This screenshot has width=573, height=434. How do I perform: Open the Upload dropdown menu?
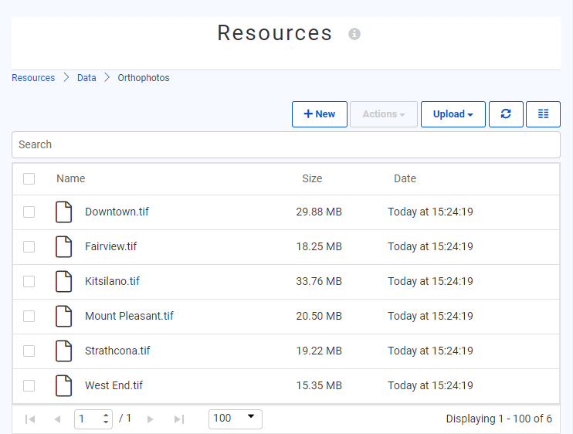click(453, 114)
